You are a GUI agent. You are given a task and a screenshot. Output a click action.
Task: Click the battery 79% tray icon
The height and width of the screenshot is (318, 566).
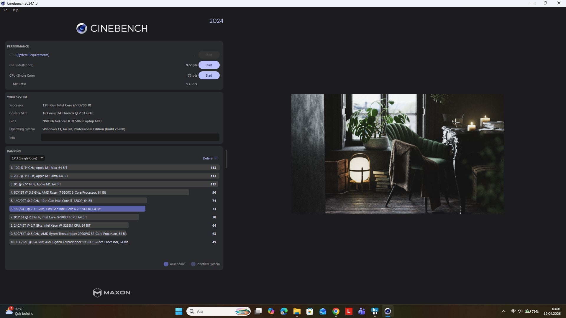pyautogui.click(x=532, y=311)
